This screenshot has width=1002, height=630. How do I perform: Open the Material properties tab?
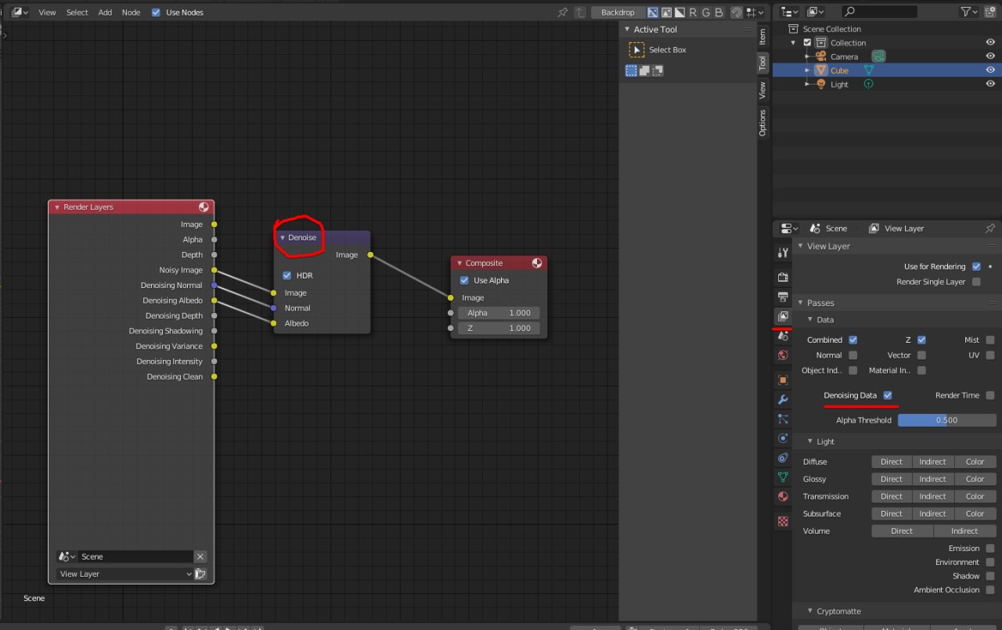782,497
